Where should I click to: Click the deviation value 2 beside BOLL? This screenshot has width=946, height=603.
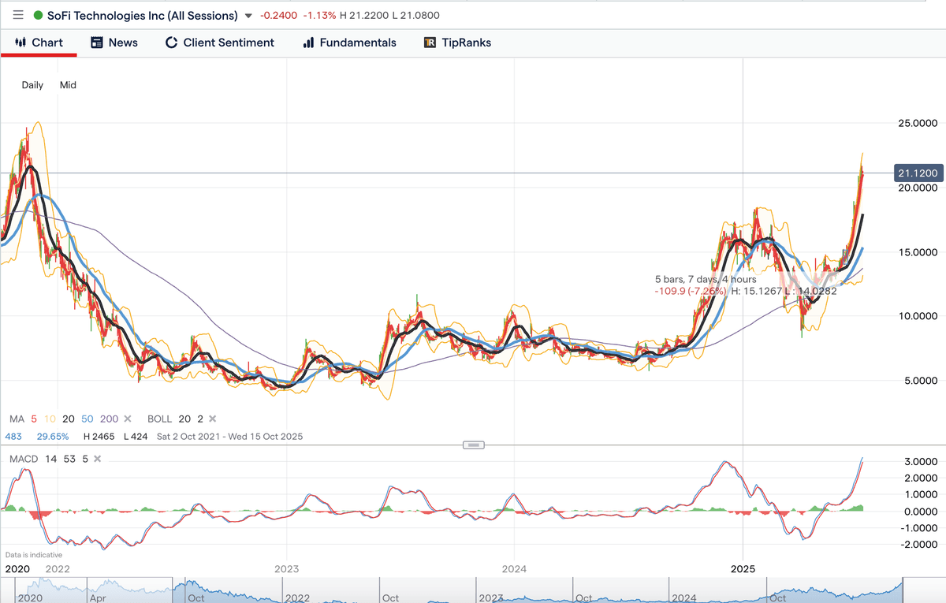(200, 419)
